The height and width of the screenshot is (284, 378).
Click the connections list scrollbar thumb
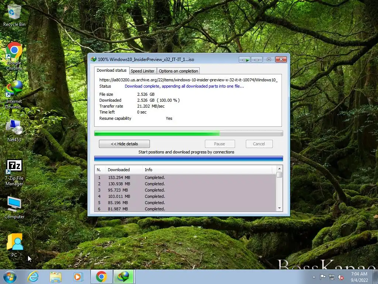[279, 175]
